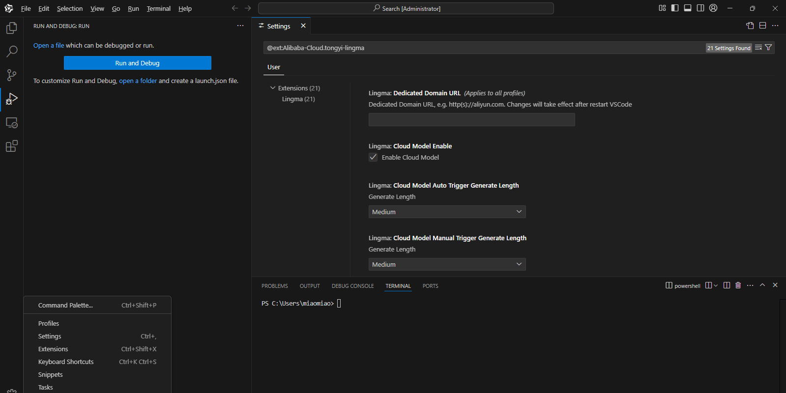
Task: Open the Search view icon
Action: coord(11,51)
